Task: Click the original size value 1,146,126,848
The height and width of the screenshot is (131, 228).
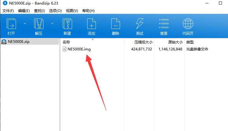Action: coord(170,49)
